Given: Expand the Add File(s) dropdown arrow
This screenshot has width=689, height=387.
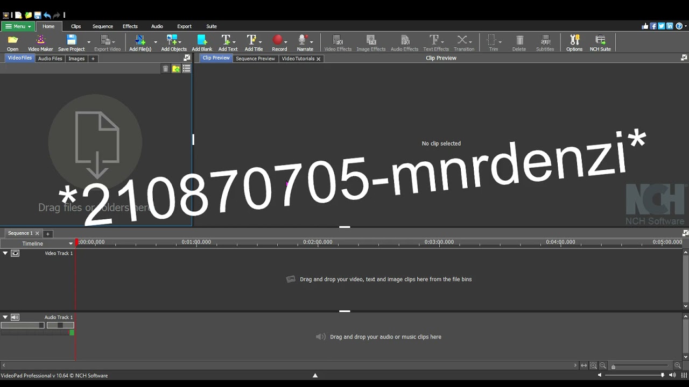Looking at the screenshot, I should (156, 41).
